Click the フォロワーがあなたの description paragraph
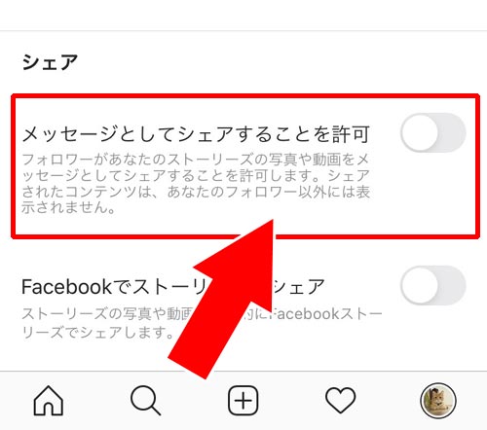This screenshot has width=487, height=430. 196,183
